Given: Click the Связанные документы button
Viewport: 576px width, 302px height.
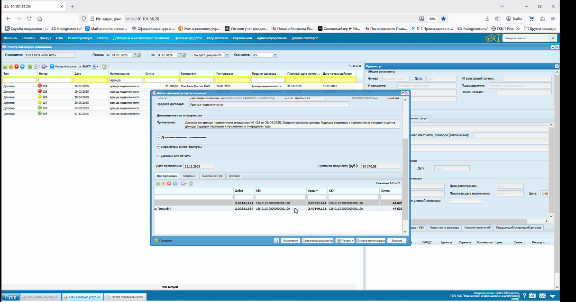Looking at the screenshot, I should (x=318, y=240).
